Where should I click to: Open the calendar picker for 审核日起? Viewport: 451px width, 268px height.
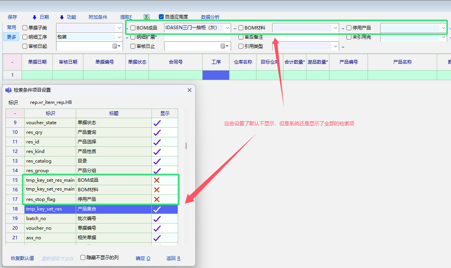[x=116, y=46]
